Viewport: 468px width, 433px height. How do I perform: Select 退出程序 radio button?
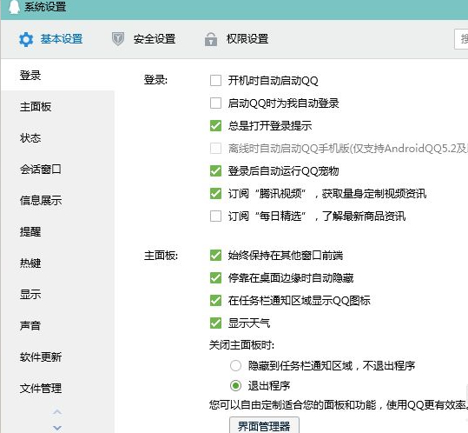pos(235,385)
